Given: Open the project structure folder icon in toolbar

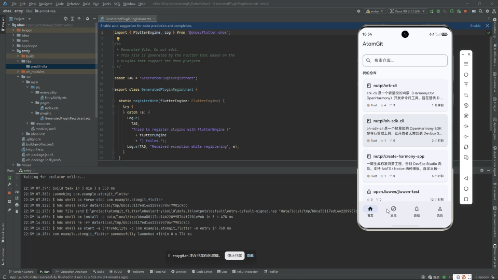Looking at the screenshot, I should pos(474,11).
